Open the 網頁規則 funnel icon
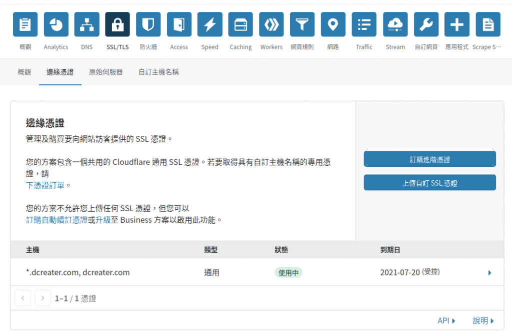512x335 pixels. (302, 24)
